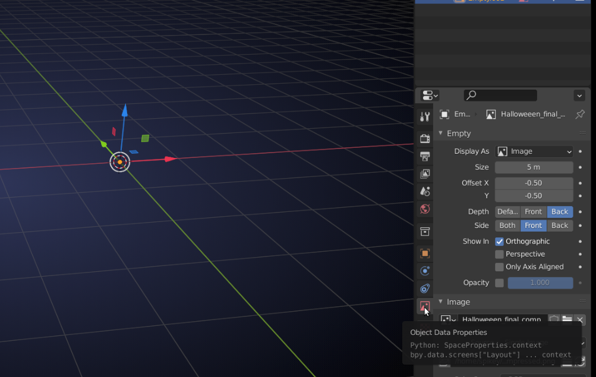Click animate dot next to Size
Image resolution: width=596 pixels, height=377 pixels.
coord(580,167)
